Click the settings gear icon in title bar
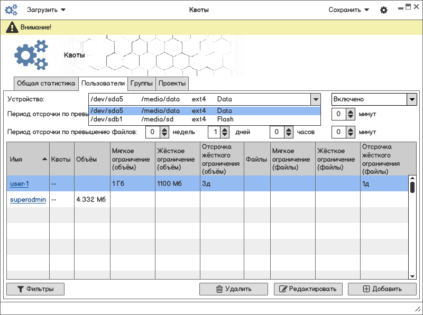The image size is (423, 315). pyautogui.click(x=384, y=10)
